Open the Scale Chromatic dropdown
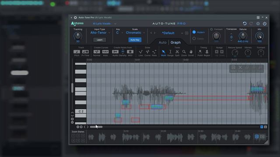The height and width of the screenshot is (157, 280). click(135, 33)
